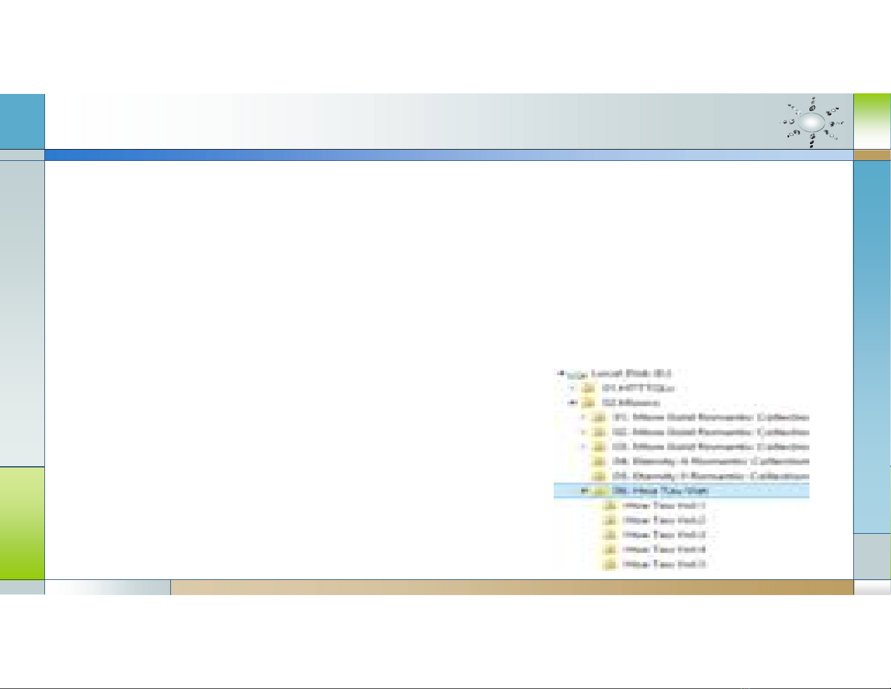The height and width of the screenshot is (689, 891).
Task: Collapse the Local Disk tree node
Action: [x=560, y=373]
